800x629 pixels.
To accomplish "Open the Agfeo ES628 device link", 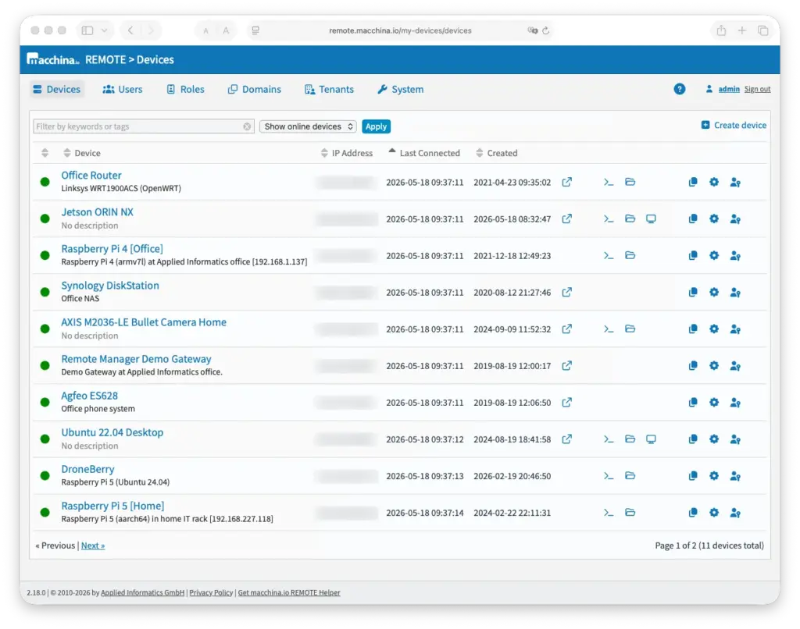I will 89,396.
